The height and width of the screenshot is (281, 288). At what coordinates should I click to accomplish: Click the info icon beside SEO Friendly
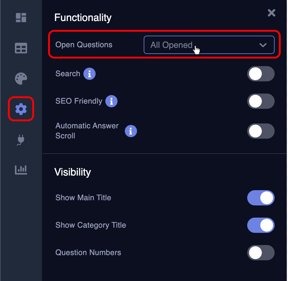(x=111, y=101)
